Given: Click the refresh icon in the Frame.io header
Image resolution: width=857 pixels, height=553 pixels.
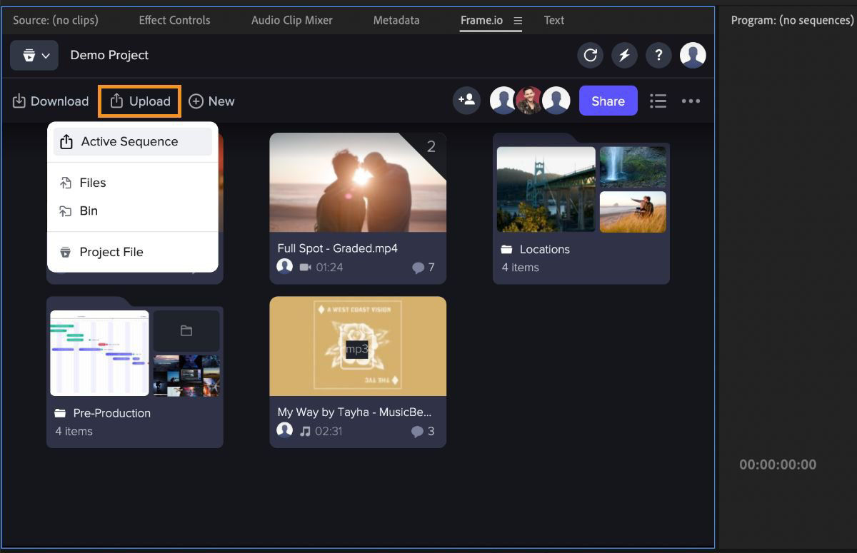Looking at the screenshot, I should pyautogui.click(x=590, y=55).
